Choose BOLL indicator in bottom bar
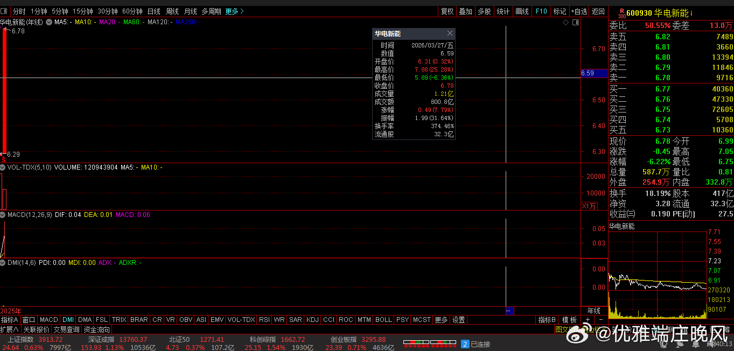The height and width of the screenshot is (351, 734). click(383, 320)
